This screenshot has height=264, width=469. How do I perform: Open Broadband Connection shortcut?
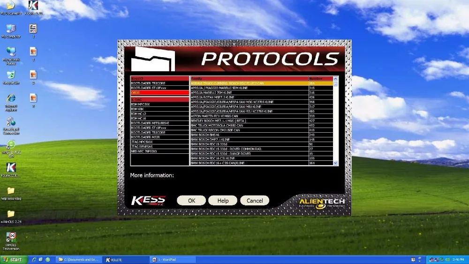coord(11,126)
